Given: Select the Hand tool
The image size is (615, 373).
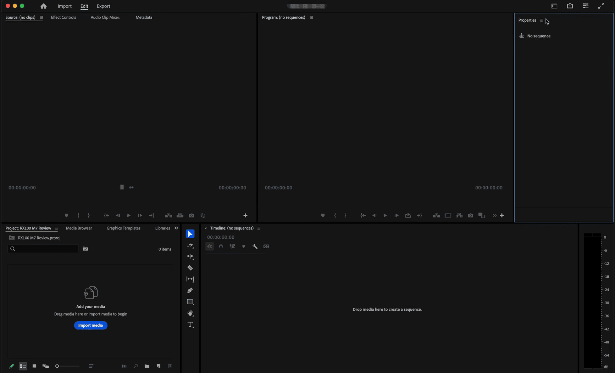Looking at the screenshot, I should coord(190,313).
